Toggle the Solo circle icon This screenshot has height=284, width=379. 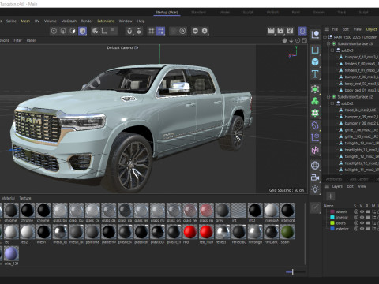(182, 31)
